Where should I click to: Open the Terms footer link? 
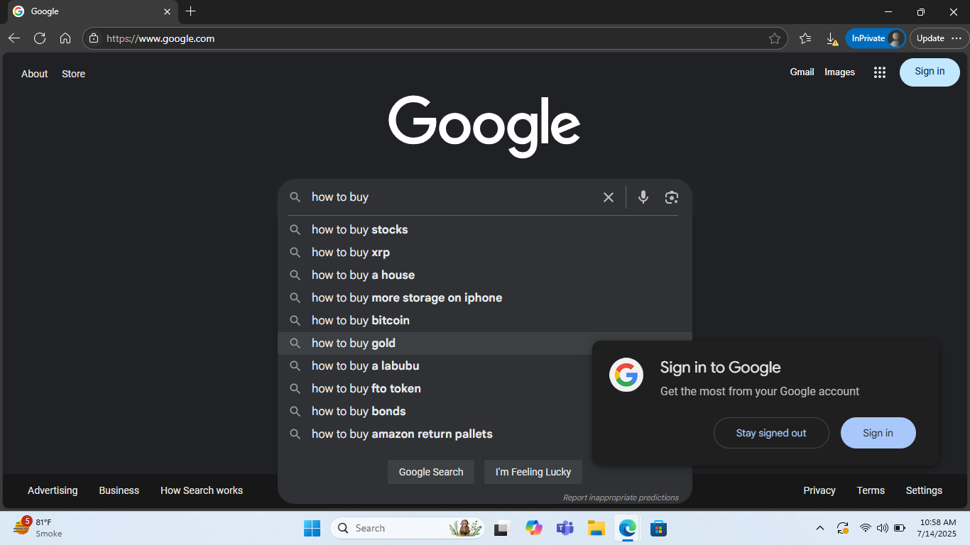(871, 490)
